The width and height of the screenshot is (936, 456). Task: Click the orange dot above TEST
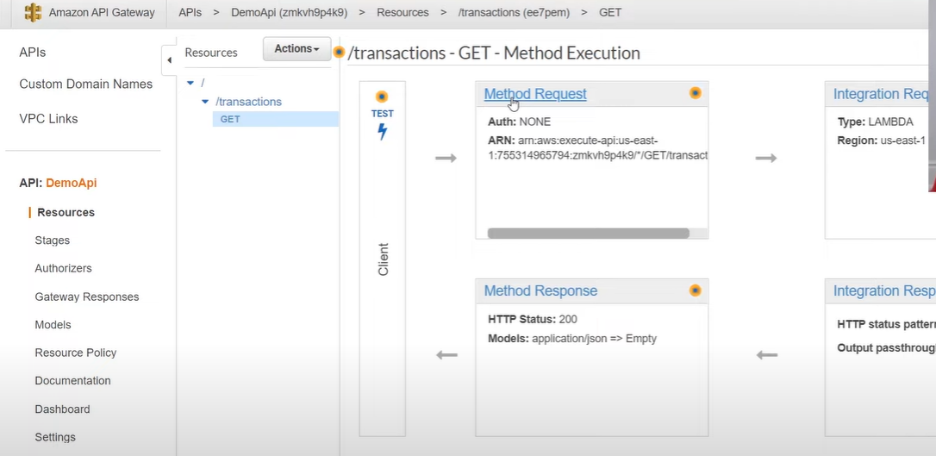382,97
